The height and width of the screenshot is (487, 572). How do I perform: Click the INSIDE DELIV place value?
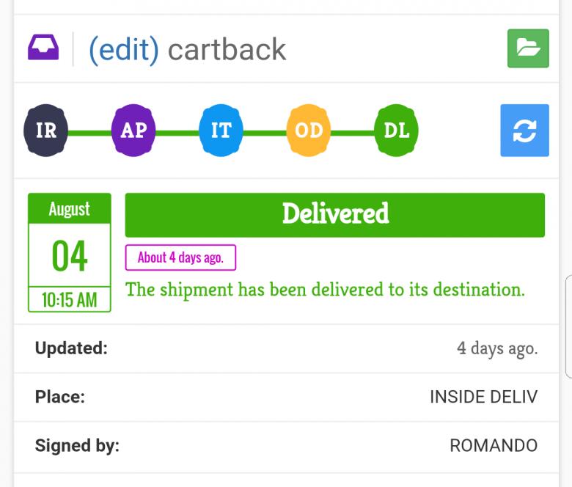(x=483, y=397)
